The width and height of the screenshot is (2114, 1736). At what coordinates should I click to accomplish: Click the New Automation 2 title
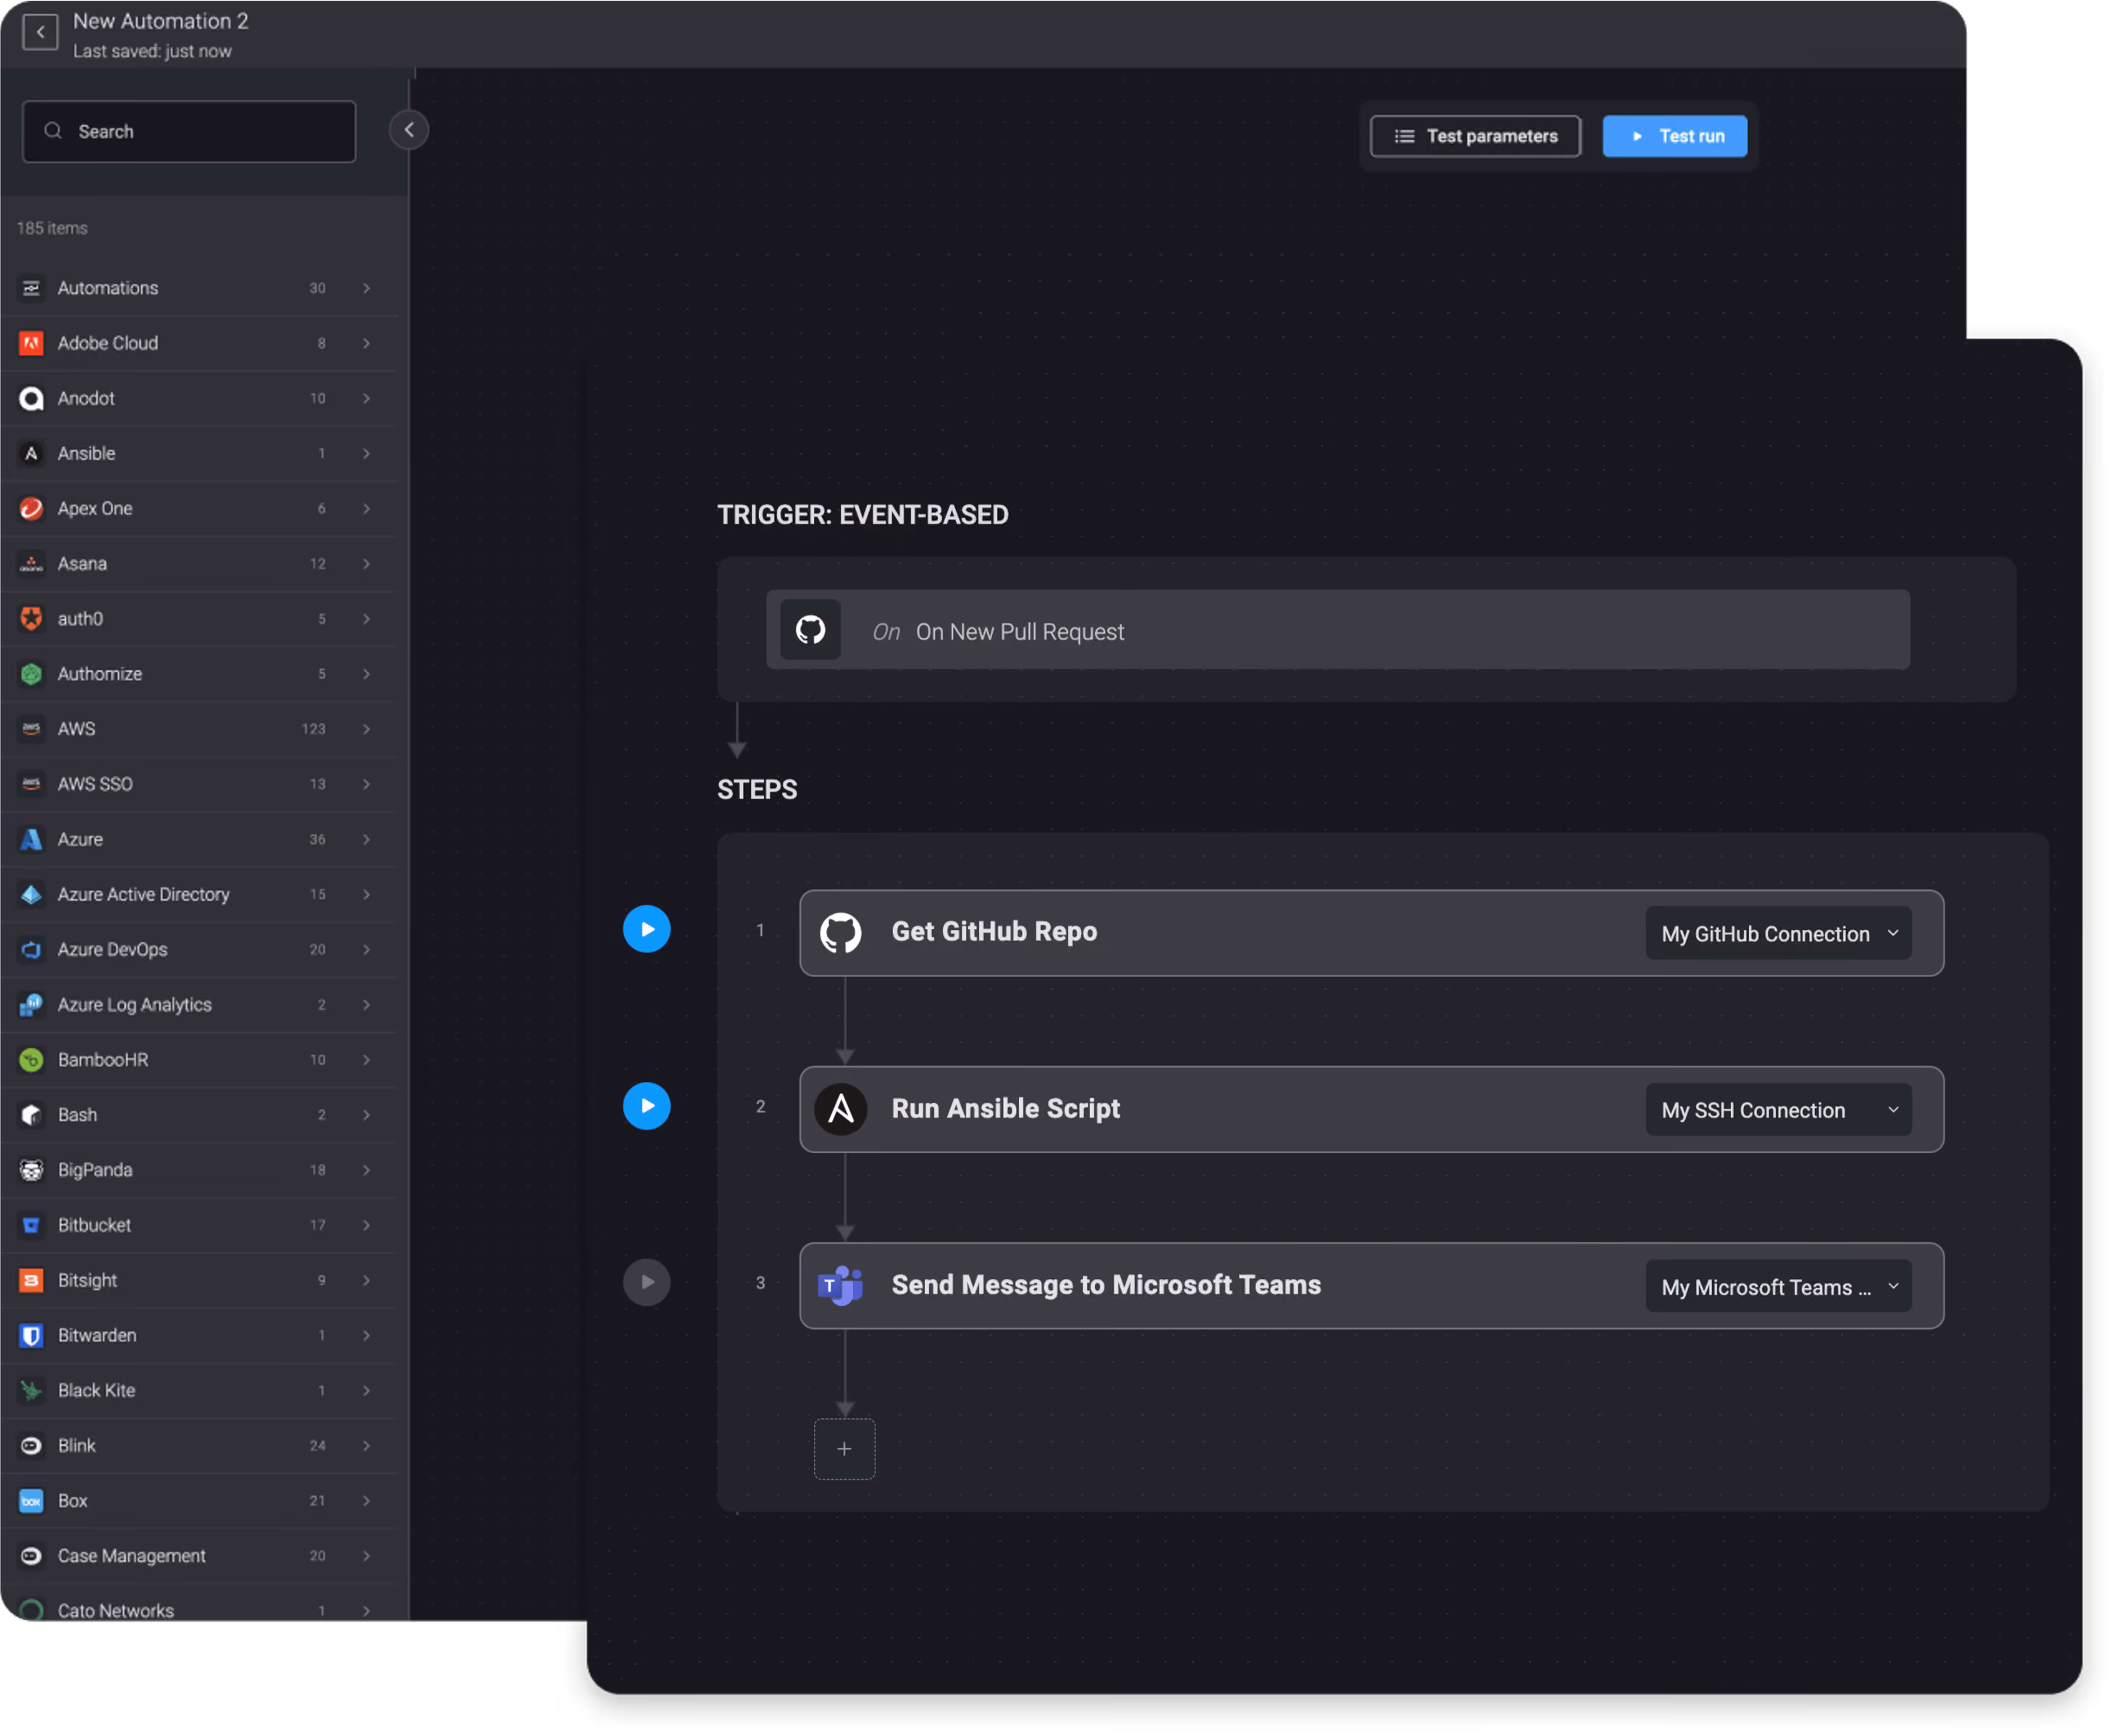coord(161,21)
